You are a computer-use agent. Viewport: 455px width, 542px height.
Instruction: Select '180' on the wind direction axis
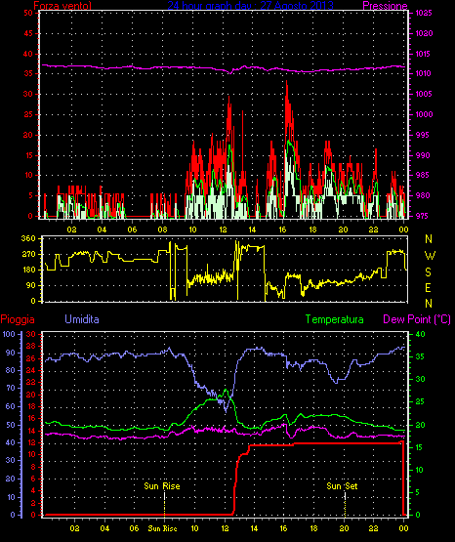28,270
